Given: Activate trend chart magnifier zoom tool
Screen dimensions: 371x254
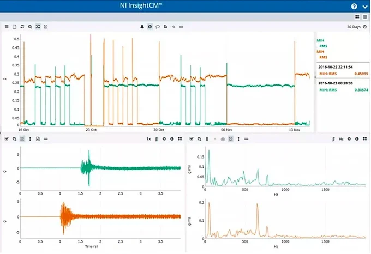Looking at the screenshot, I should tap(30, 27).
